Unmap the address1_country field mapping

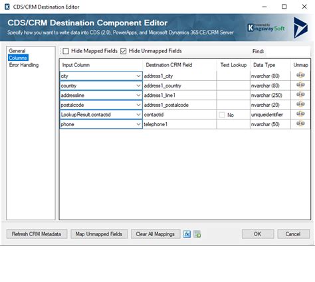300,85
